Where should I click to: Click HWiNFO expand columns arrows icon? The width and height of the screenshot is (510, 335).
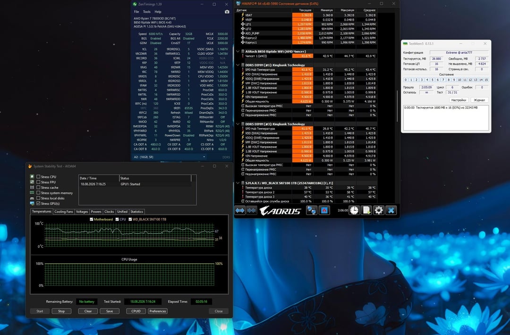click(240, 210)
